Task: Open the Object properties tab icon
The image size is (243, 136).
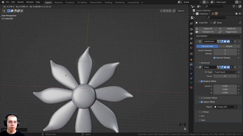Action: [x=191, y=60]
